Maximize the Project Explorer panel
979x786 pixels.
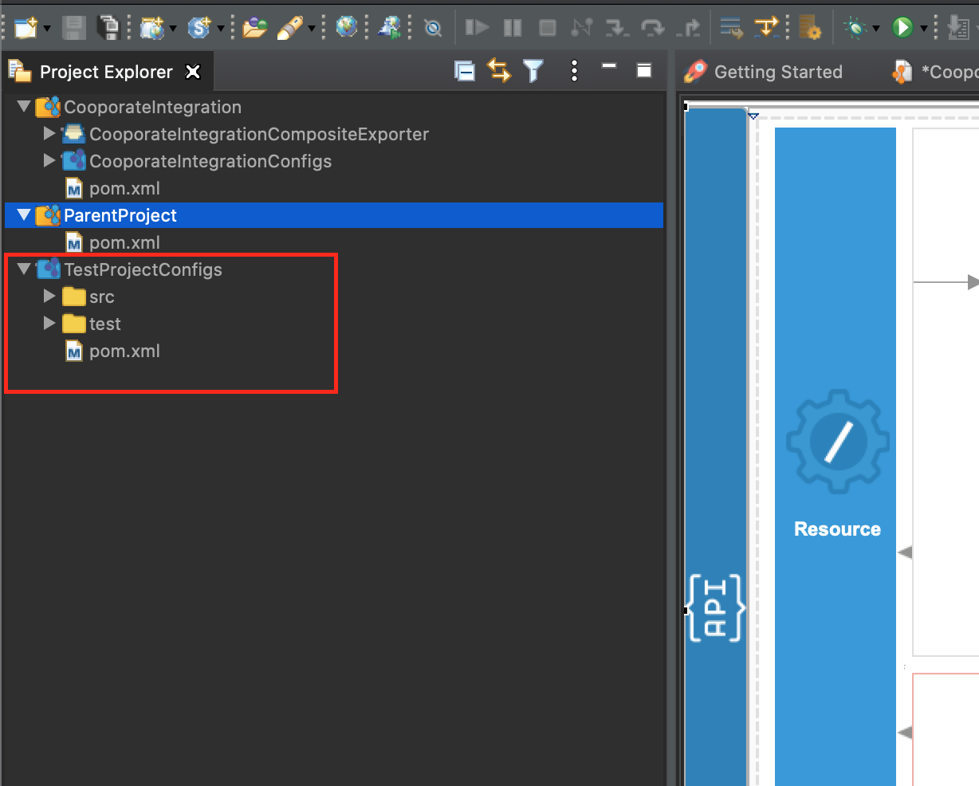click(644, 70)
